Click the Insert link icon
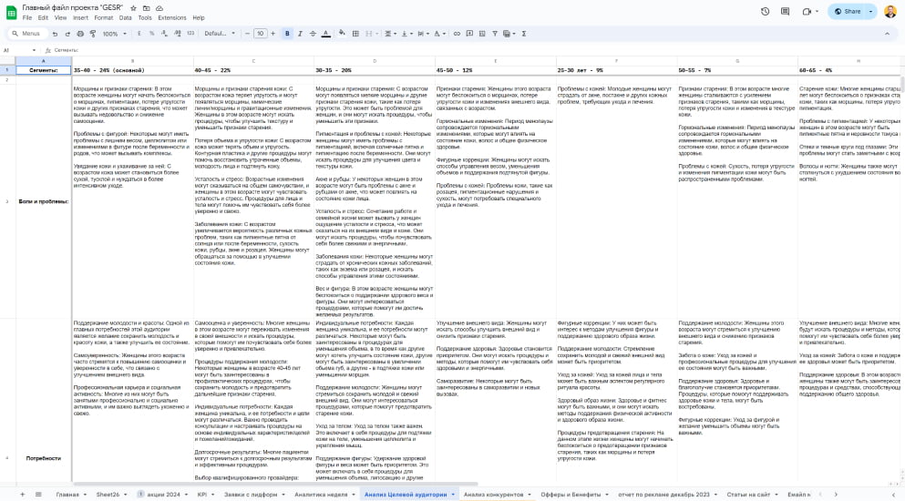Image resolution: width=905 pixels, height=501 pixels. [457, 34]
